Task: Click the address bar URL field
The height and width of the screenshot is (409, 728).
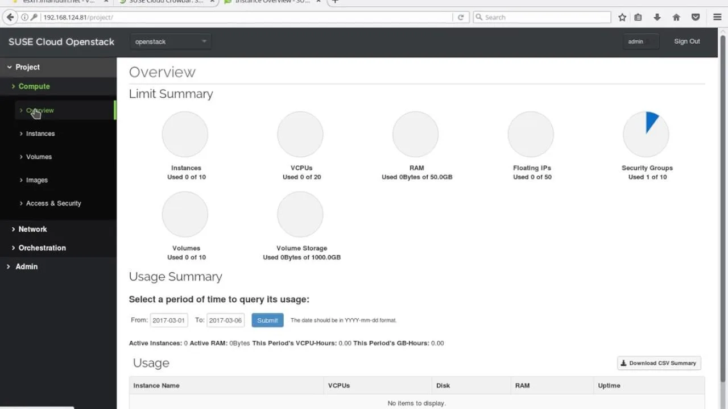Action: [x=247, y=17]
